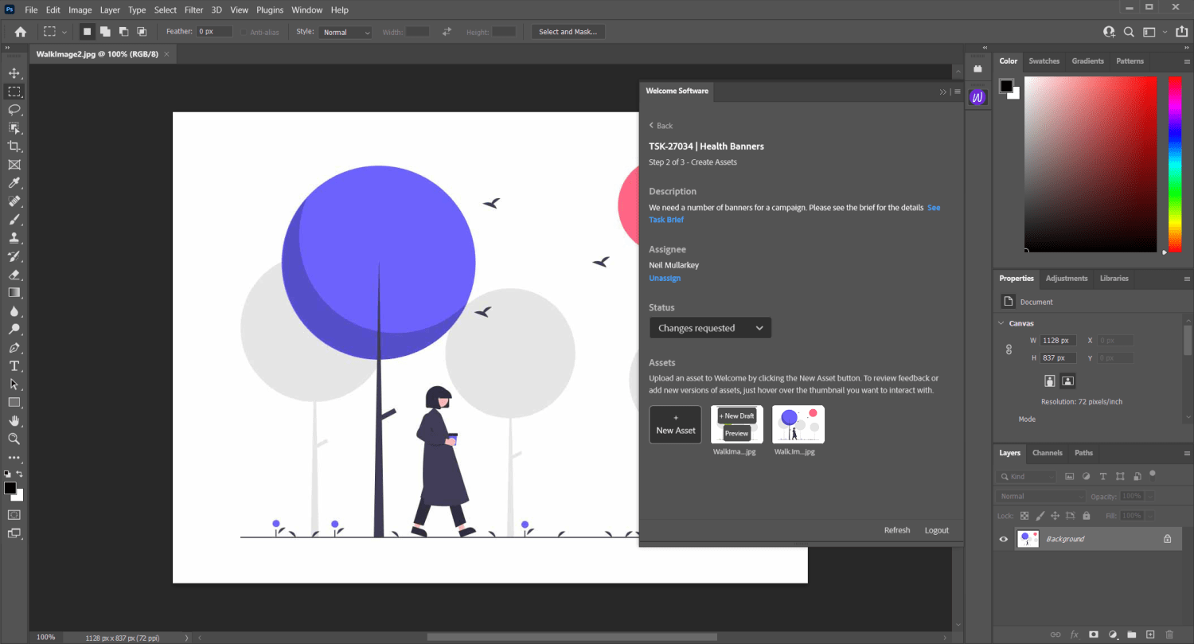Add a layer mask
This screenshot has height=644, width=1194.
[x=1094, y=636]
